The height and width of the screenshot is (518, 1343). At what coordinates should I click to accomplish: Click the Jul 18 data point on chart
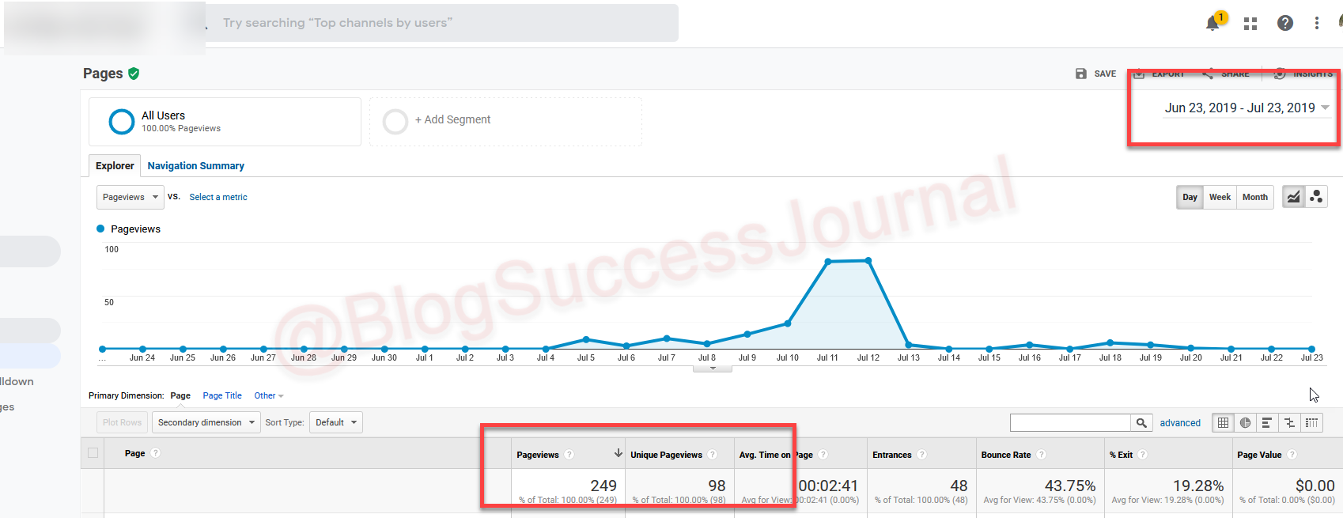click(x=1110, y=342)
